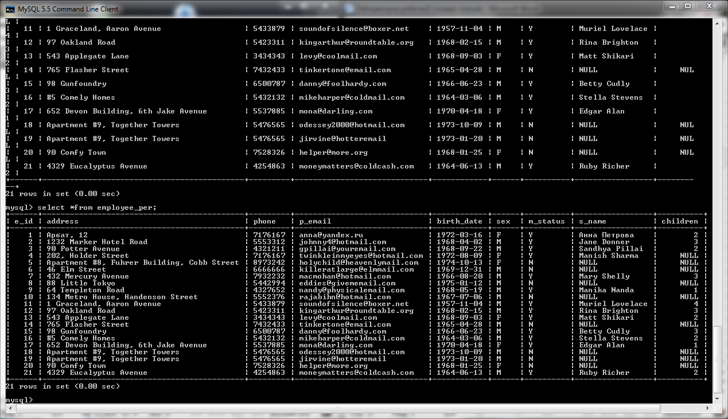
Task: Click the address 'Apartment #8, Fuhrer Building, Cobb Street'
Action: point(143,263)
